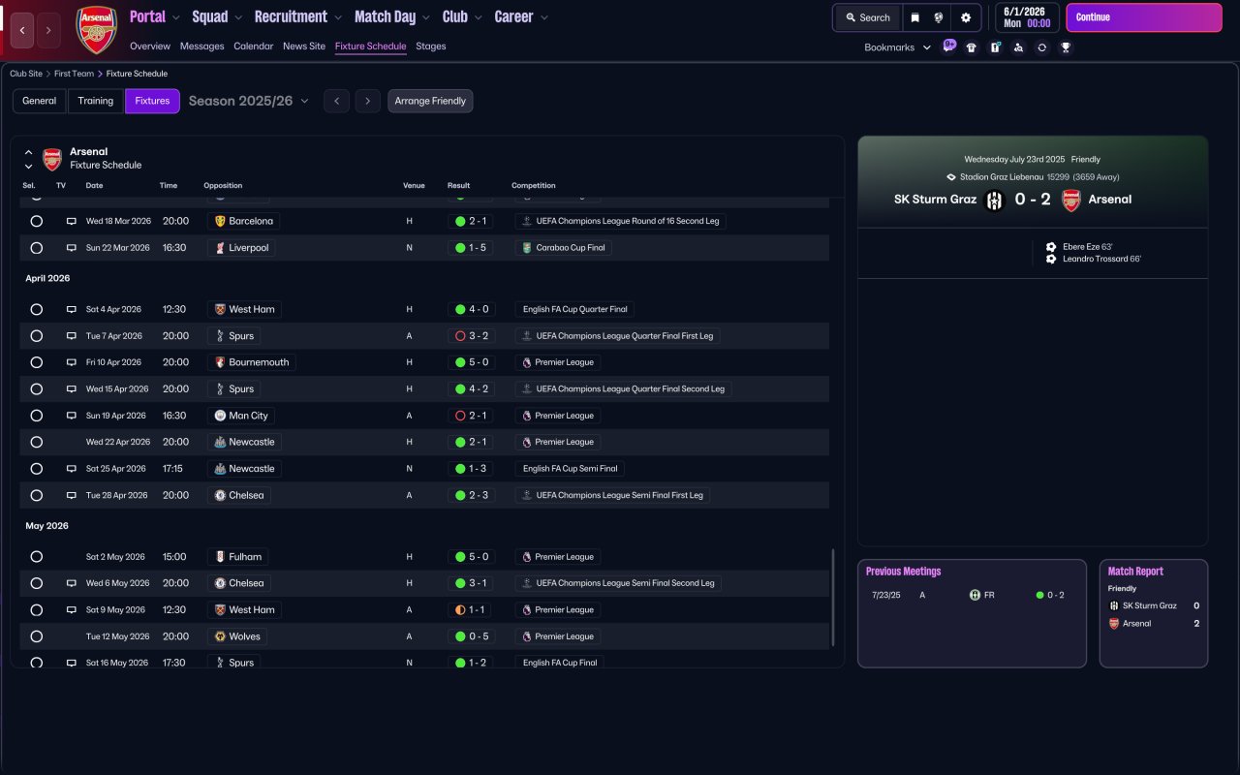Select the Fulham fixture radio button
Screen dimensions: 1240x775
[37, 557]
